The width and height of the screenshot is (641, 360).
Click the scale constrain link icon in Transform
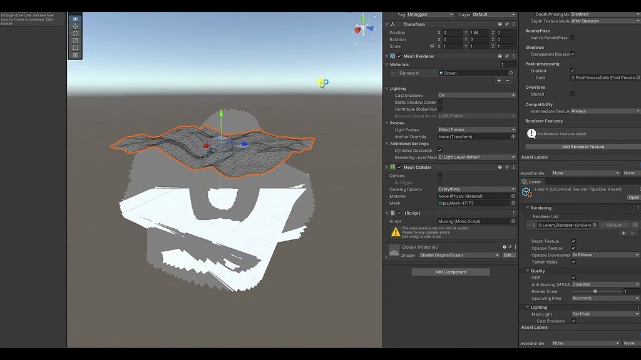(x=432, y=46)
